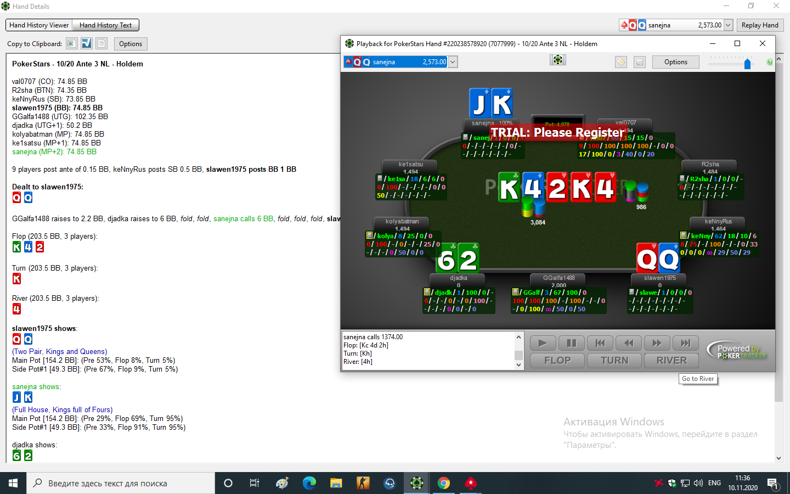Open Windows Start menu
Screen dimensions: 790x494
(x=13, y=483)
